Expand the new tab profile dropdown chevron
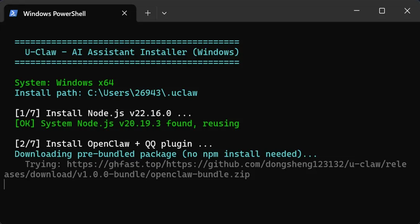This screenshot has width=420, height=224. click(x=164, y=13)
